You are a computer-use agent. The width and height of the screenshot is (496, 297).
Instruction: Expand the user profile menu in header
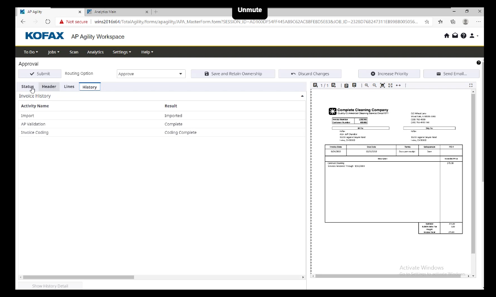click(x=473, y=36)
